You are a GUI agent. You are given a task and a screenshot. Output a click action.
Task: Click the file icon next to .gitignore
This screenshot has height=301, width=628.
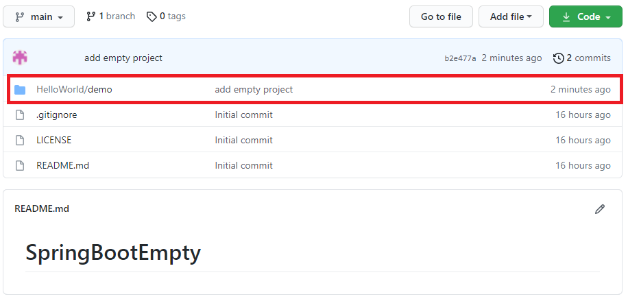pyautogui.click(x=20, y=115)
